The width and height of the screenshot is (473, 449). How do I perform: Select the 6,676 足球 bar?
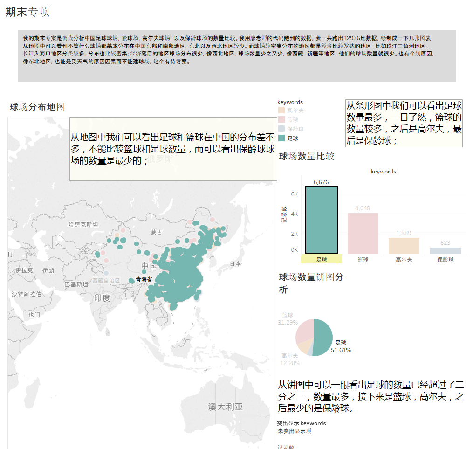321,220
